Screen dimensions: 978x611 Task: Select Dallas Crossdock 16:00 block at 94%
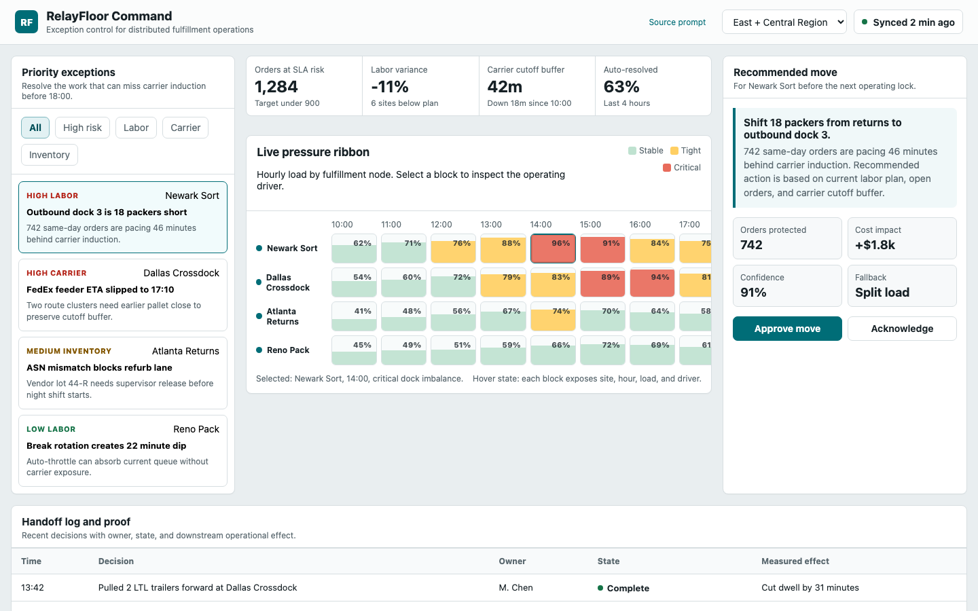[x=652, y=282]
